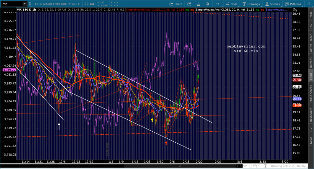Open the VIX symbol dropdown arrow

click(25, 4)
